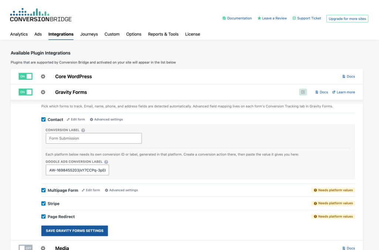This screenshot has height=250, width=379.
Task: Uncheck the Page Redirect checkbox
Action: 44,216
